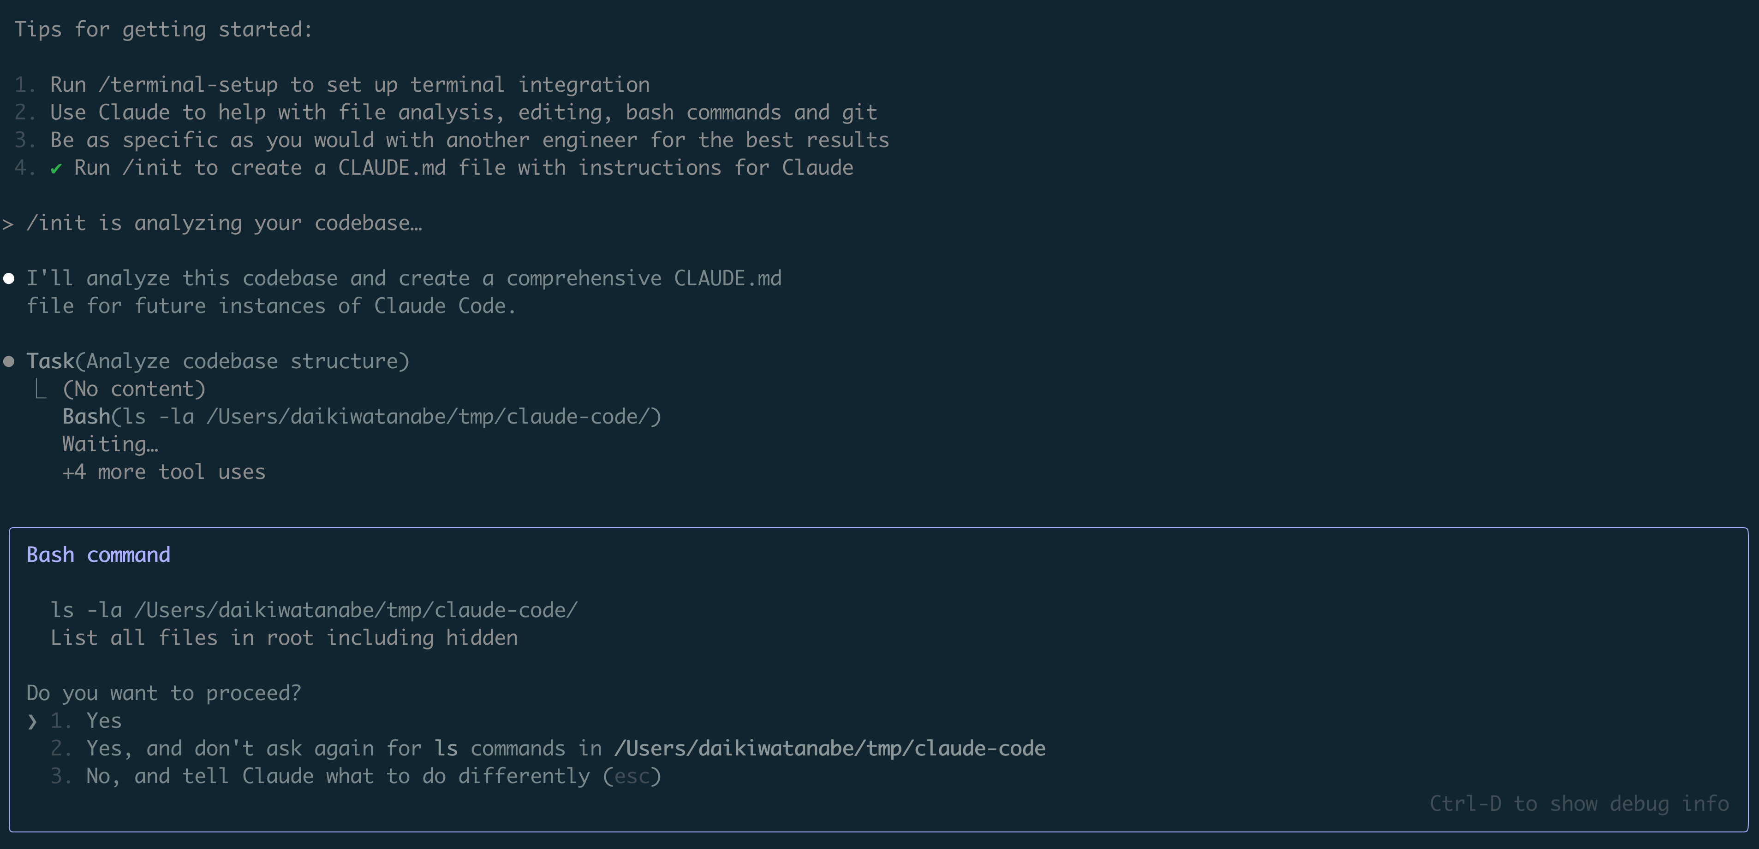
Task: Click the "Bash(ls -la ...)" tool call line
Action: pos(361,416)
